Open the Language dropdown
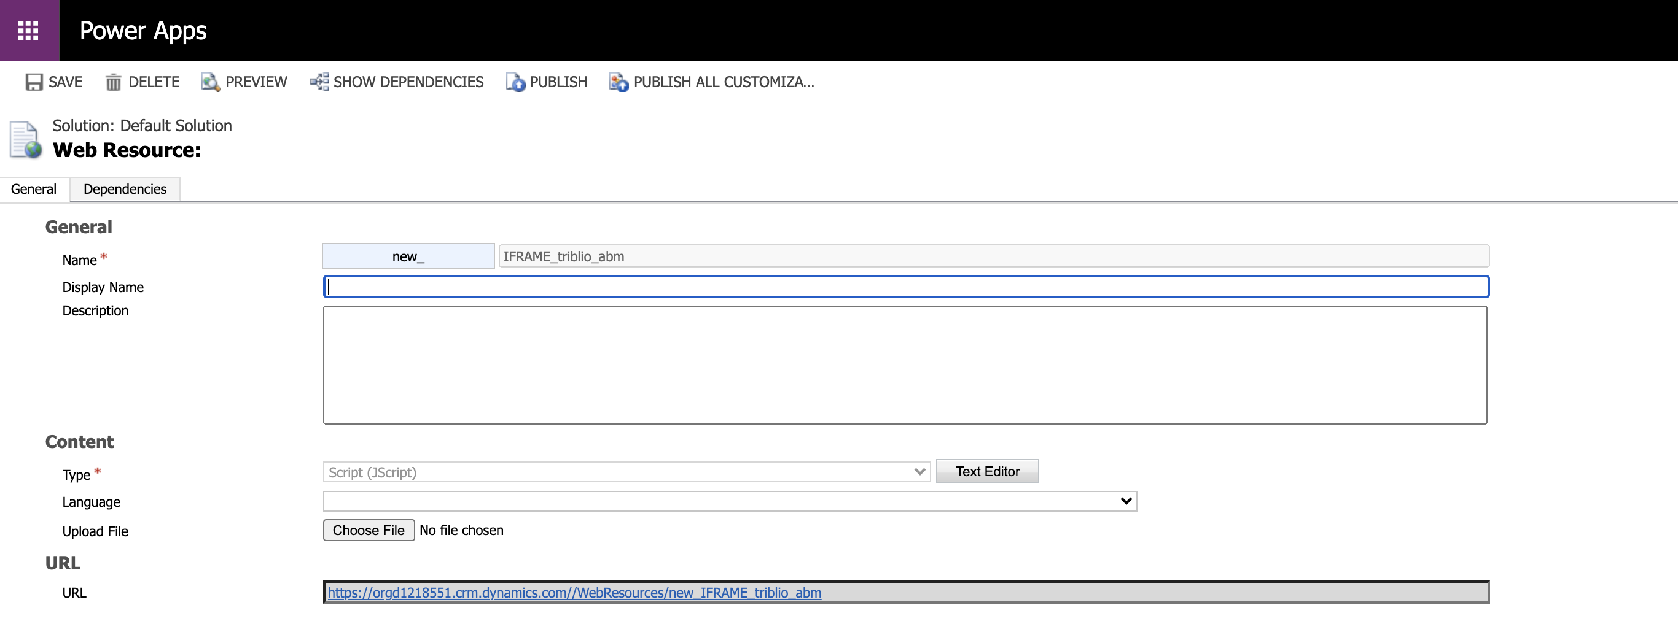The height and width of the screenshot is (643, 1678). point(730,501)
